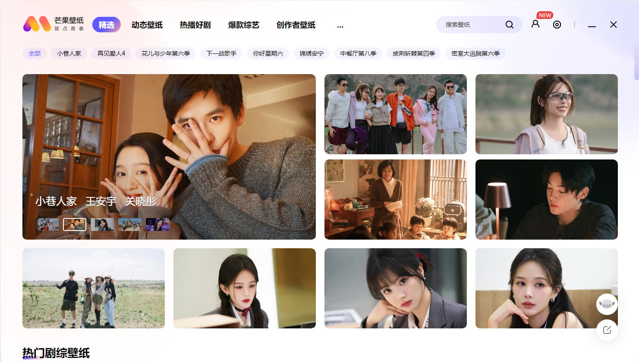The width and height of the screenshot is (639, 362).
Task: Show carousel slide with walking group thumbnail
Action: pyautogui.click(x=48, y=225)
